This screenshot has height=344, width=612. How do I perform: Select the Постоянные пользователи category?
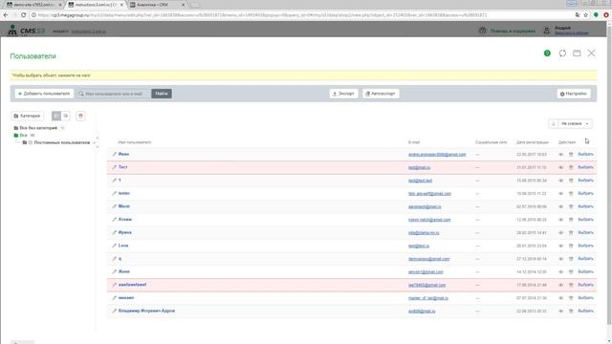(62, 142)
